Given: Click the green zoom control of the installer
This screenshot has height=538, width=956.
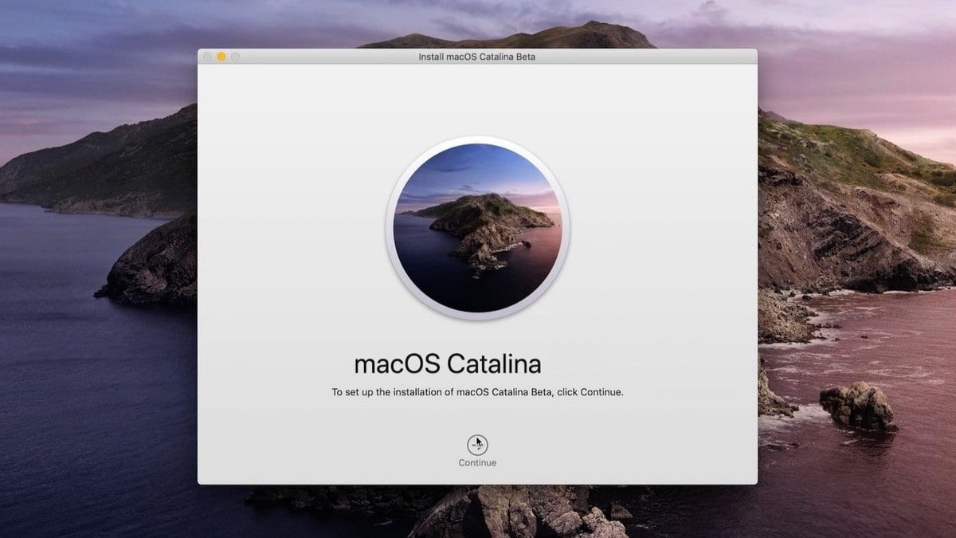Looking at the screenshot, I should 234,57.
